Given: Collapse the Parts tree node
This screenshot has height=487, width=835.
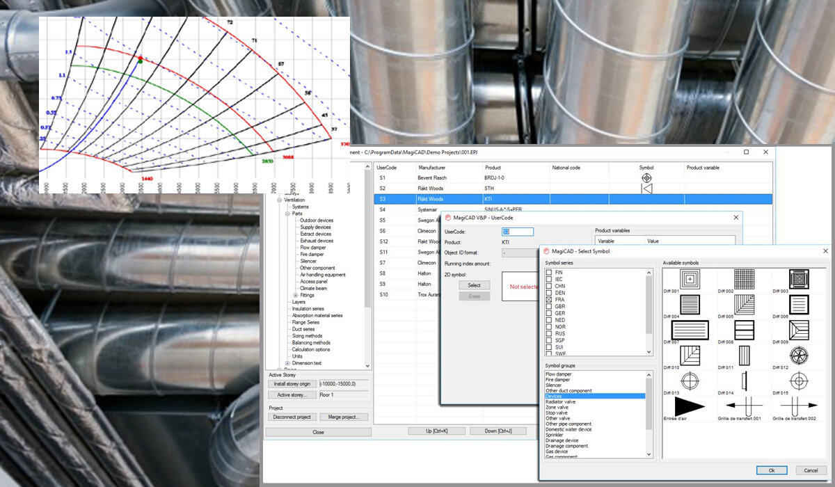Looking at the screenshot, I should pos(287,214).
